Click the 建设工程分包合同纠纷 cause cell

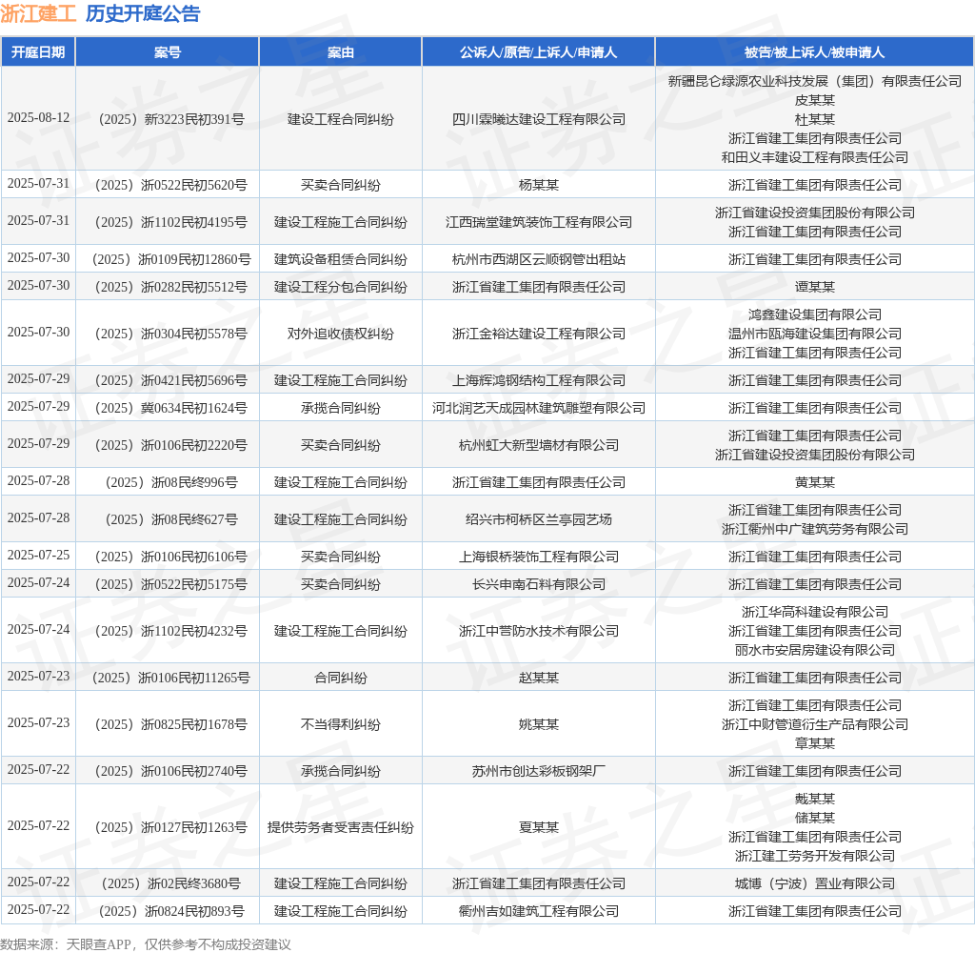pyautogui.click(x=341, y=287)
